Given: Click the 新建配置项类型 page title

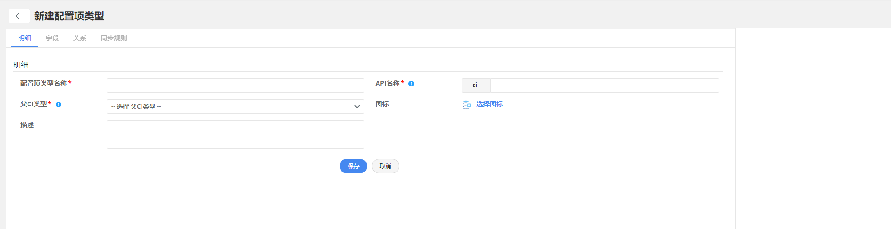Looking at the screenshot, I should click(x=69, y=16).
